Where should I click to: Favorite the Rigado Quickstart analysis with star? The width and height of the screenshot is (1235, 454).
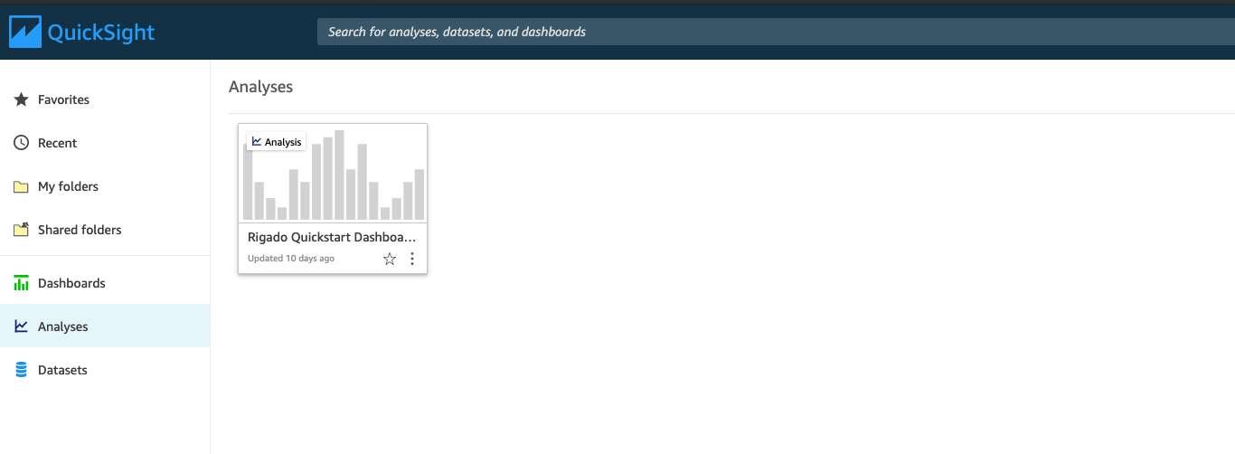pyautogui.click(x=390, y=259)
